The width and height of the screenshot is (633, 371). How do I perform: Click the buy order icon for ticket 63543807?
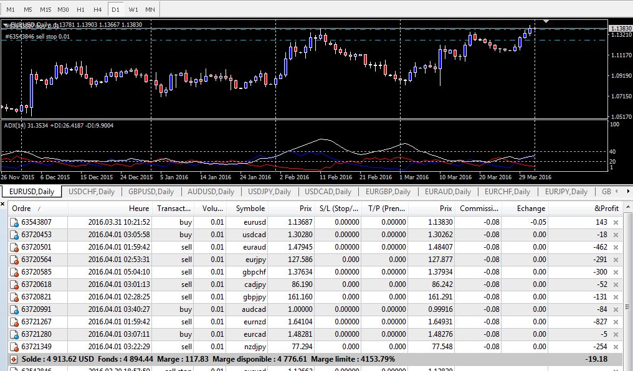click(x=14, y=222)
